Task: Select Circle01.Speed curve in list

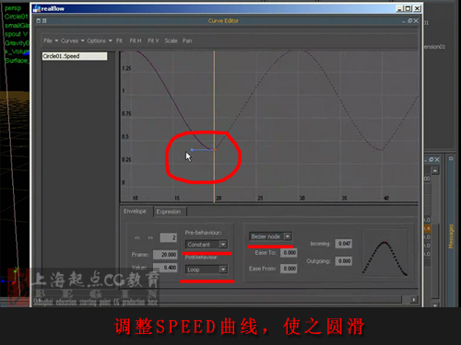Action: (x=75, y=56)
